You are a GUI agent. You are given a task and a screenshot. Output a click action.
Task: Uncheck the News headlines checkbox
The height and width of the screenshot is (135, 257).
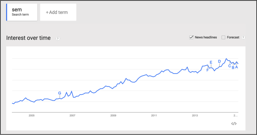coord(191,37)
